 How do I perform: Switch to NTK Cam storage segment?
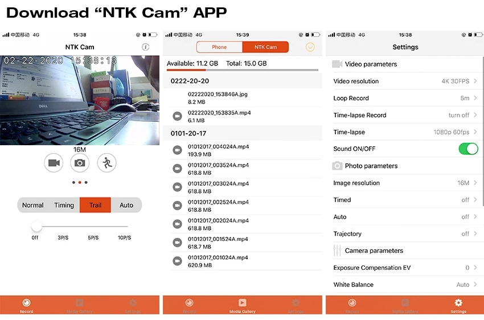pos(266,47)
